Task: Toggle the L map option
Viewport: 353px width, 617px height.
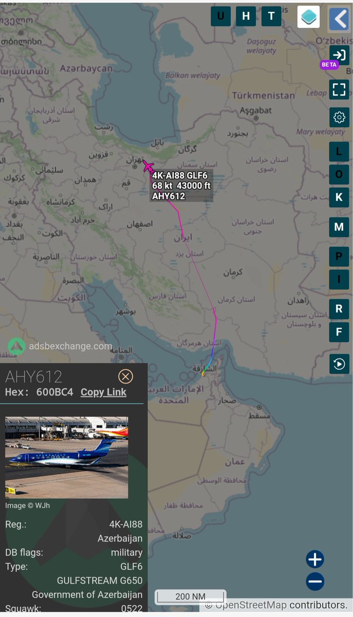Action: 339,151
